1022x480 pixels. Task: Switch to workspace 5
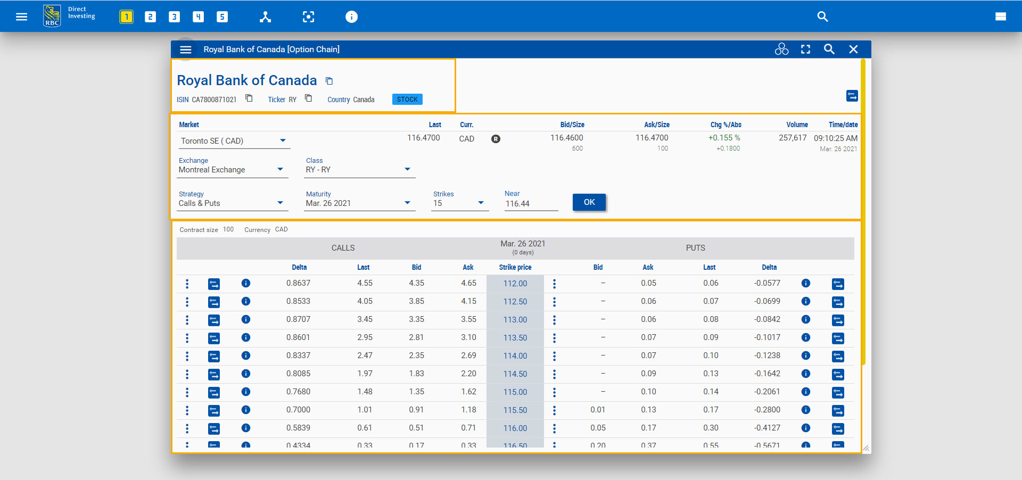click(222, 16)
